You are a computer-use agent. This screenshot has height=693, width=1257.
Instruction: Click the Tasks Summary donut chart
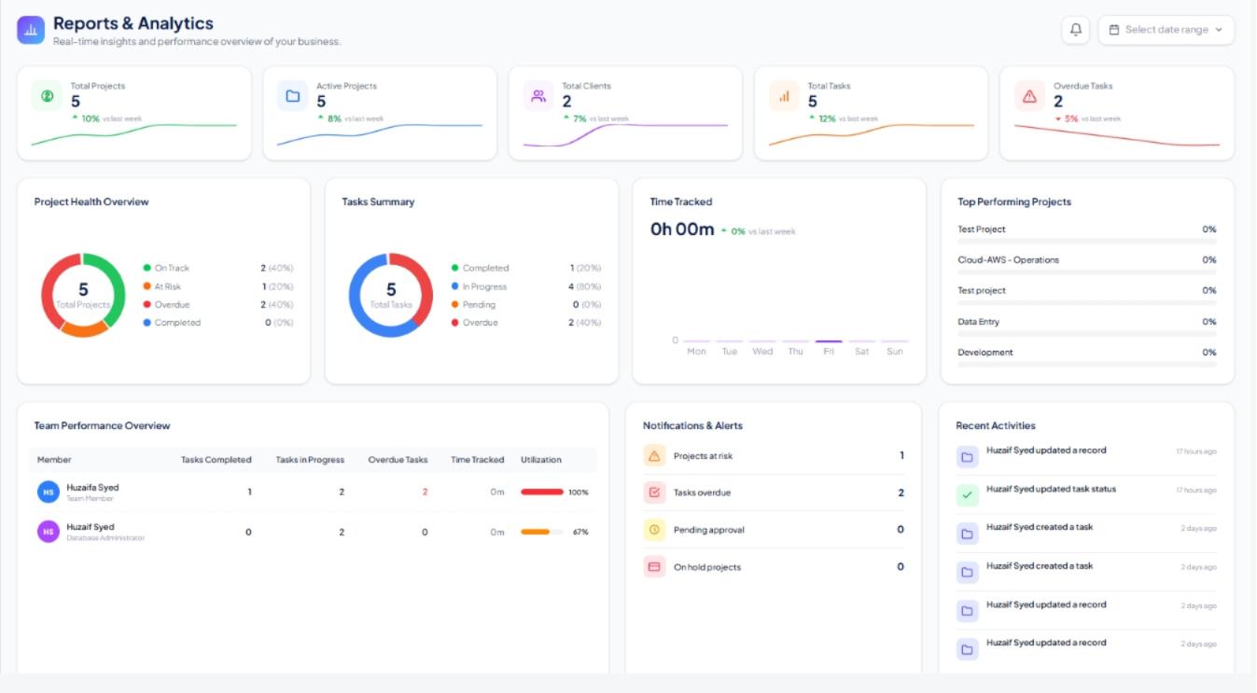[391, 295]
